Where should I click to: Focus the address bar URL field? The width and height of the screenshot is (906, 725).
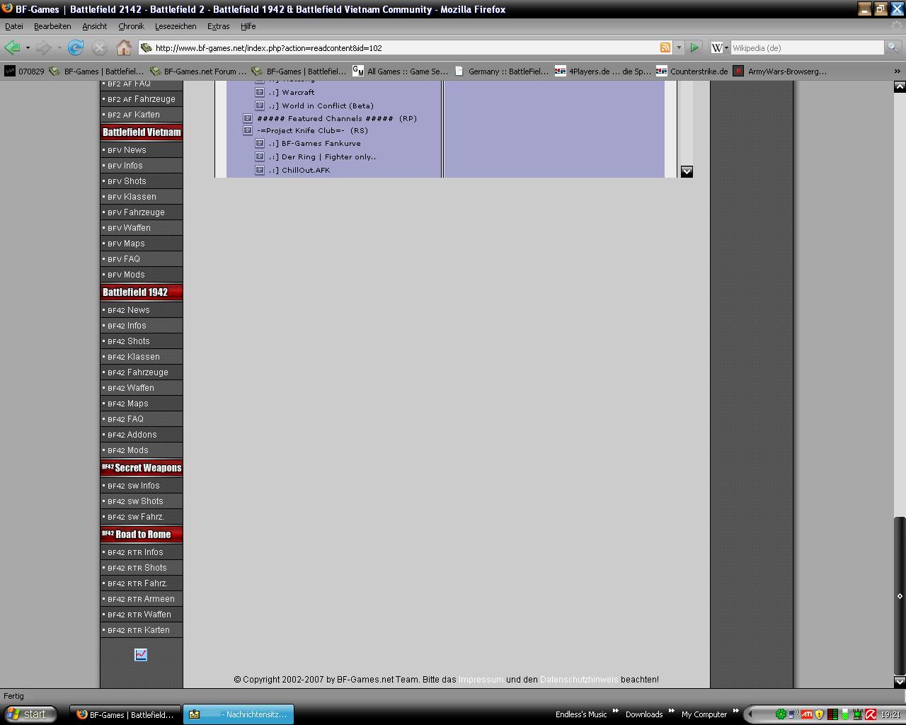(x=406, y=47)
